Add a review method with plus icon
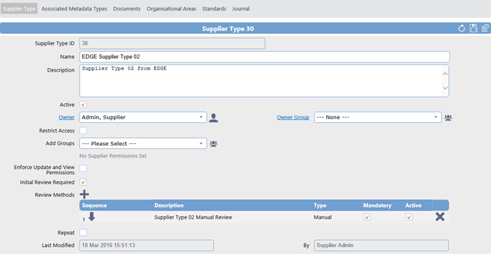The height and width of the screenshot is (254, 491). [x=84, y=194]
